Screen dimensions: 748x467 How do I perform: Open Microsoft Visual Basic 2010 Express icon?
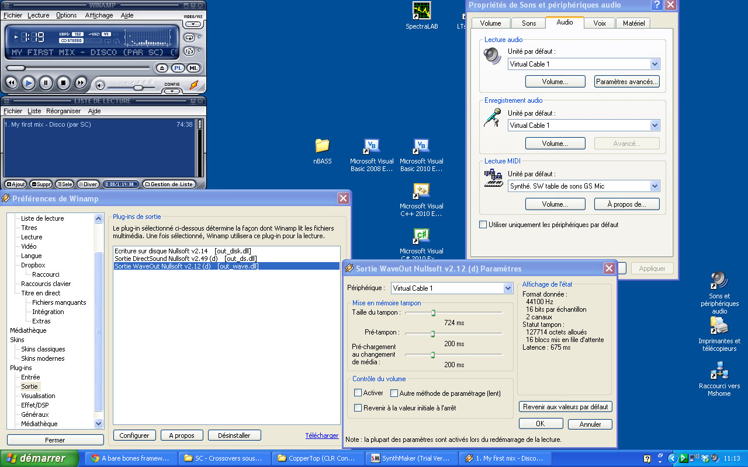click(x=421, y=156)
